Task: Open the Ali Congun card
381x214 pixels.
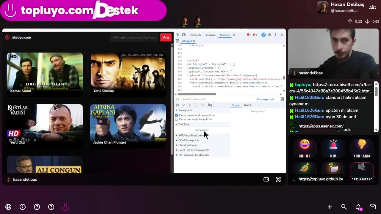Action: pos(45,164)
